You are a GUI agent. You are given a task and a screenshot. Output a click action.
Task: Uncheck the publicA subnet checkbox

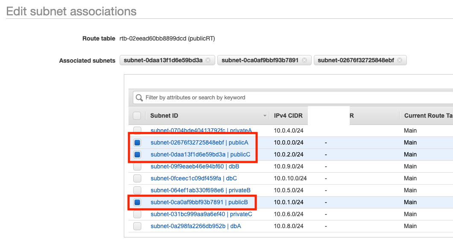(x=137, y=142)
